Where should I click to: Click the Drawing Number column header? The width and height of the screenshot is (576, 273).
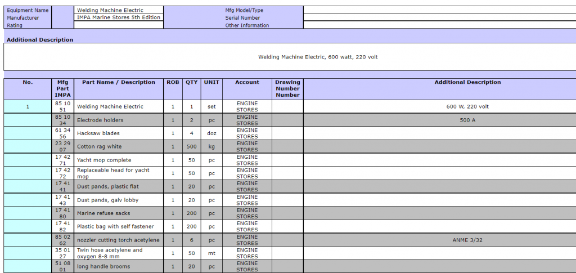coord(287,88)
